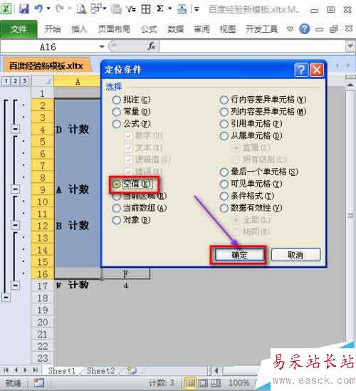This screenshot has width=356, height=391.
Task: Switch to the Sheet2 tab
Action: (x=100, y=370)
